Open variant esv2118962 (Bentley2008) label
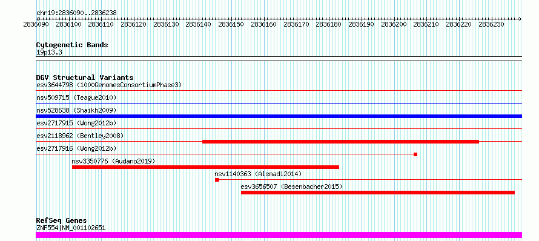The width and height of the screenshot is (539, 241). [80, 136]
